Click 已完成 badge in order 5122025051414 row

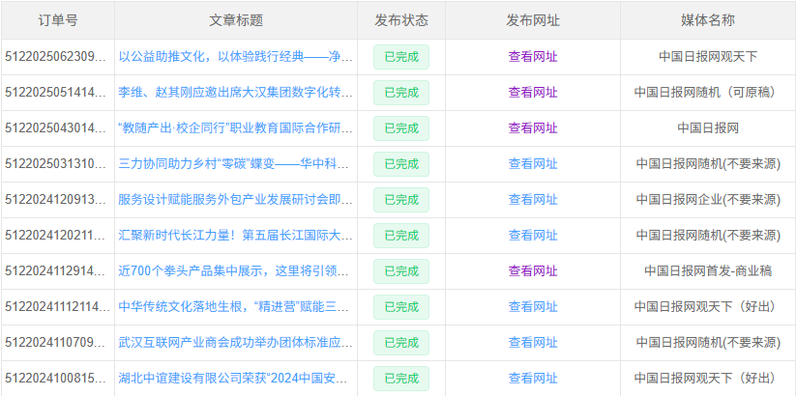point(401,93)
